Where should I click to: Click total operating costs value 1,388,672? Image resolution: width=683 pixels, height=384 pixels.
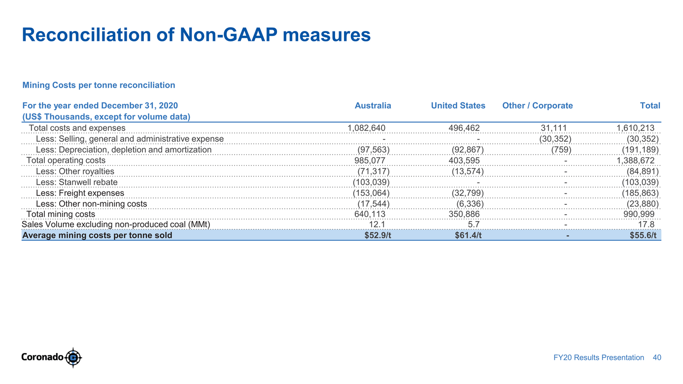click(x=636, y=160)
